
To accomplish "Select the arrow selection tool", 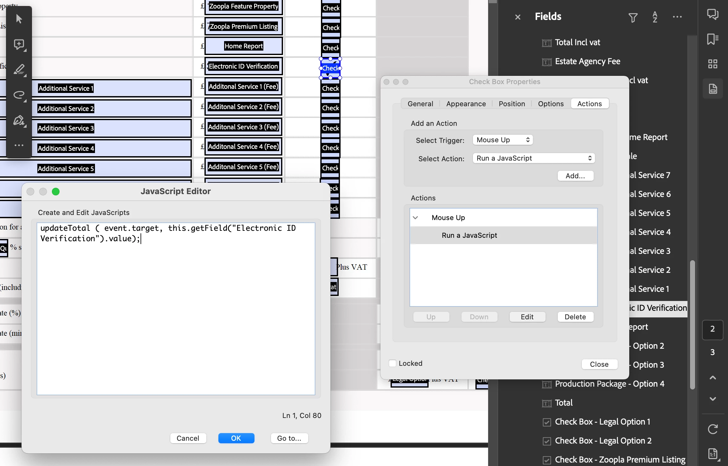I will (19, 19).
